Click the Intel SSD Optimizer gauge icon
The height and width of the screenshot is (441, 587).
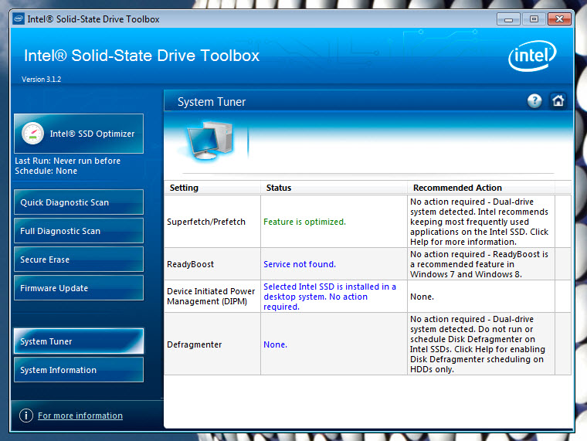[32, 134]
